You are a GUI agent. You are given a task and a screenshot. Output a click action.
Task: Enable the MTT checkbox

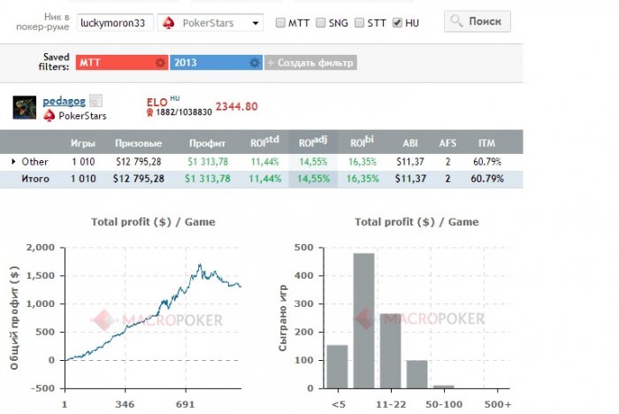pyautogui.click(x=280, y=22)
